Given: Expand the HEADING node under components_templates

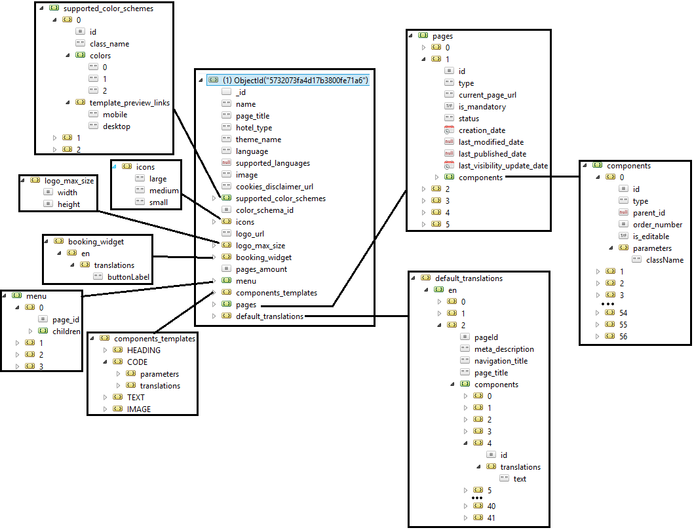Looking at the screenshot, I should pyautogui.click(x=104, y=350).
